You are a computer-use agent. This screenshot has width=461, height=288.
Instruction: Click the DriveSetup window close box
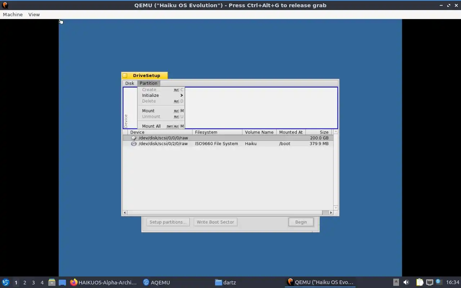coord(125,76)
